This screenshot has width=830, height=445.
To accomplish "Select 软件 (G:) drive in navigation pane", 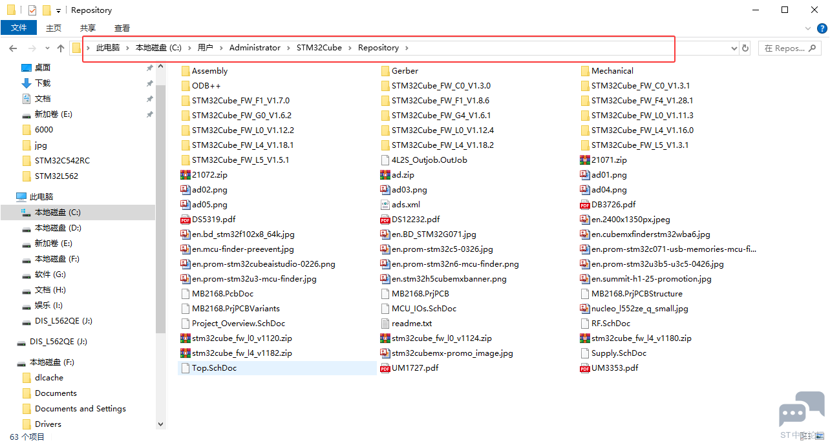I will 50,274.
